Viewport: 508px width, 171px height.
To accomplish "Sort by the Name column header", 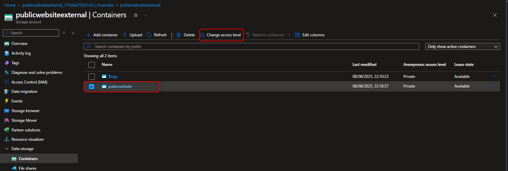I will (107, 65).
